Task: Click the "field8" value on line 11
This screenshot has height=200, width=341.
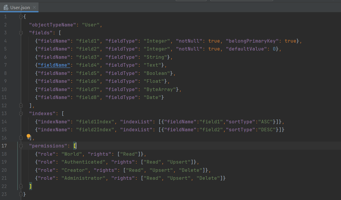Action: [x=88, y=98]
